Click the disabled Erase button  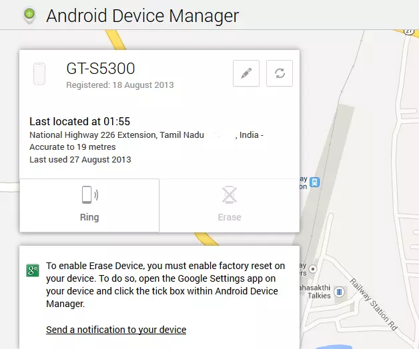230,205
